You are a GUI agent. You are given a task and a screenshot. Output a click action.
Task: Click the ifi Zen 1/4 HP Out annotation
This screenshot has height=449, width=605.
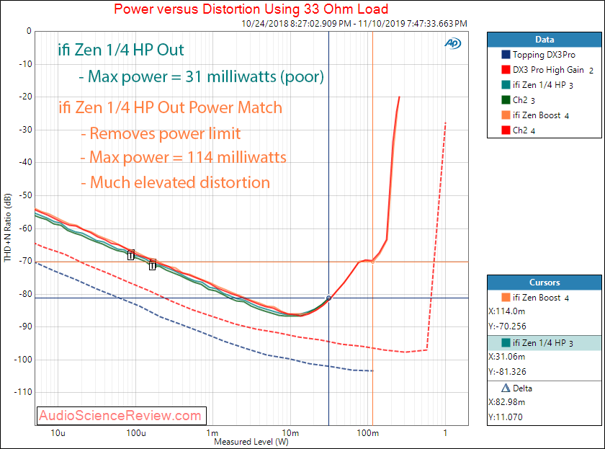[x=121, y=50]
